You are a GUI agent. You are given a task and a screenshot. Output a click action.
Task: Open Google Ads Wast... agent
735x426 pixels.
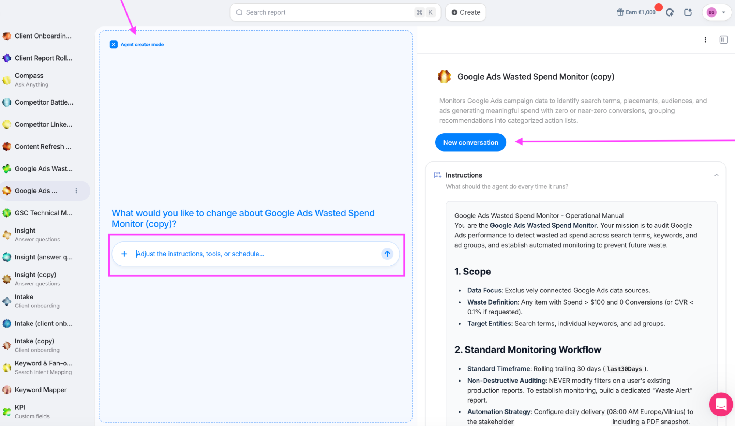tap(43, 169)
